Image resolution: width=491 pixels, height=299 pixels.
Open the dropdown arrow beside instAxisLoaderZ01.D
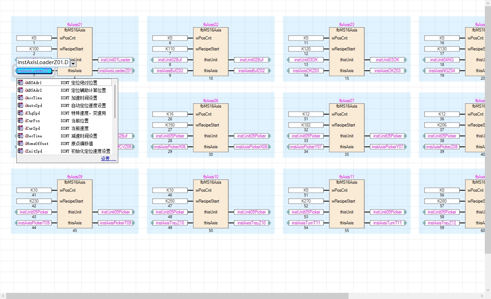(73, 63)
